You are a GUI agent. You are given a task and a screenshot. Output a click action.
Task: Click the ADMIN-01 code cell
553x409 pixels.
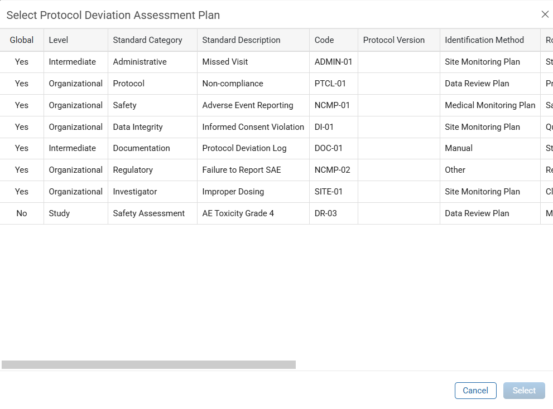click(334, 62)
